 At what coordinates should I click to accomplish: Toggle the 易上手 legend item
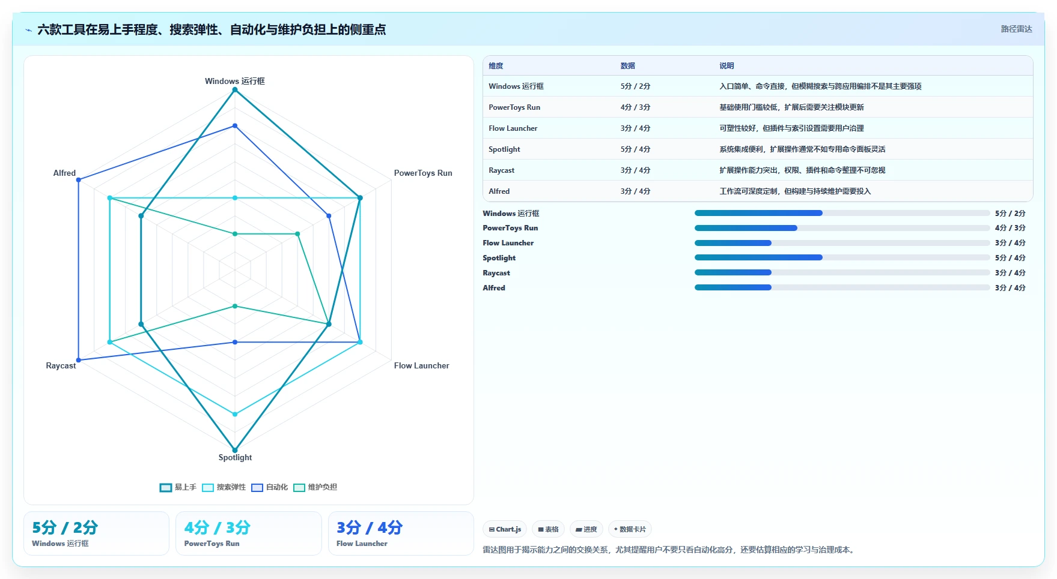[178, 487]
